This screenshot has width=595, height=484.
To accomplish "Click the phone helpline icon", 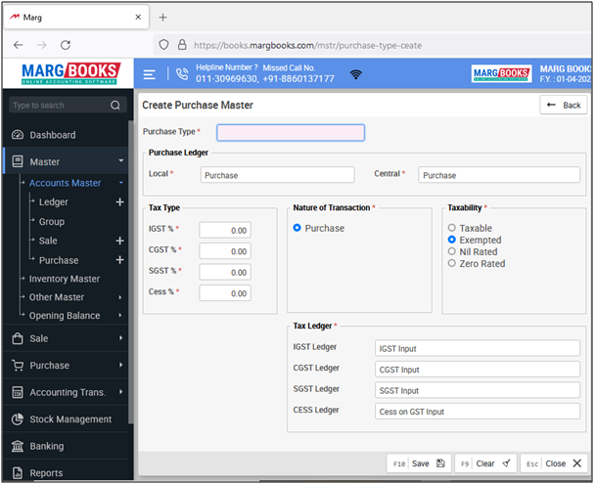I will click(182, 74).
